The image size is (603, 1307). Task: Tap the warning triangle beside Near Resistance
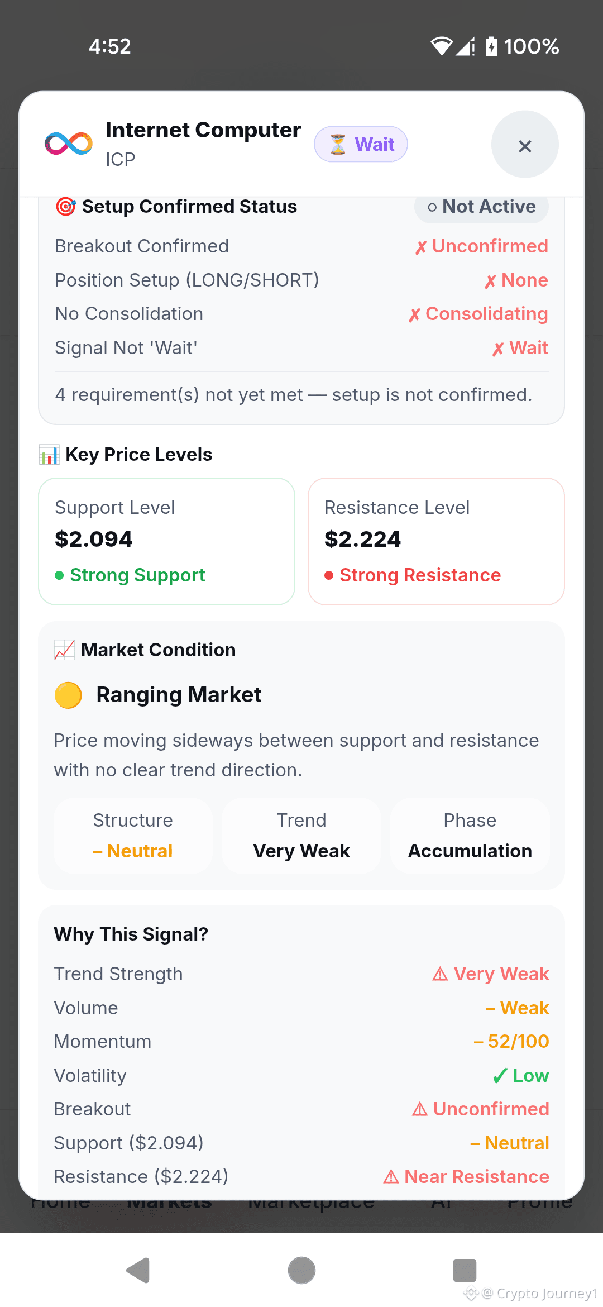click(391, 1177)
